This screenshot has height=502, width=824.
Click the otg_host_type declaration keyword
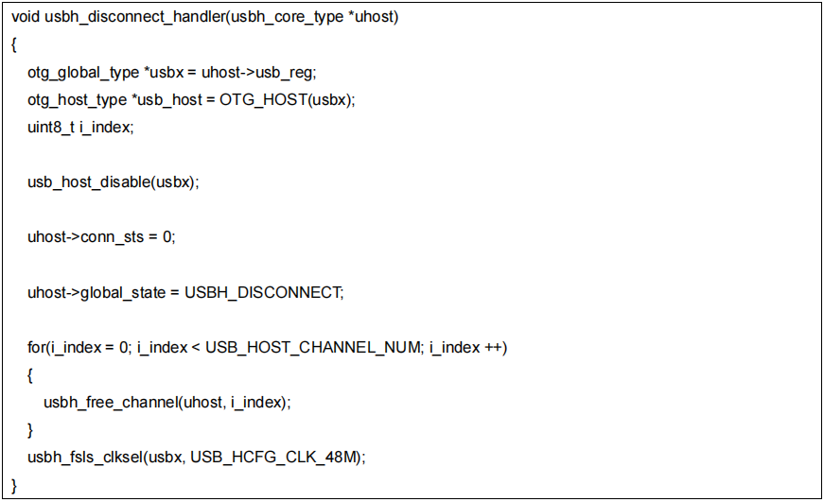(x=76, y=99)
